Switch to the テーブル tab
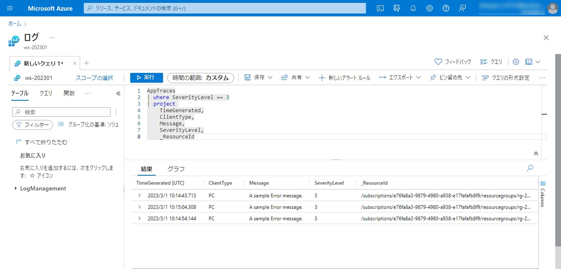 (x=20, y=93)
